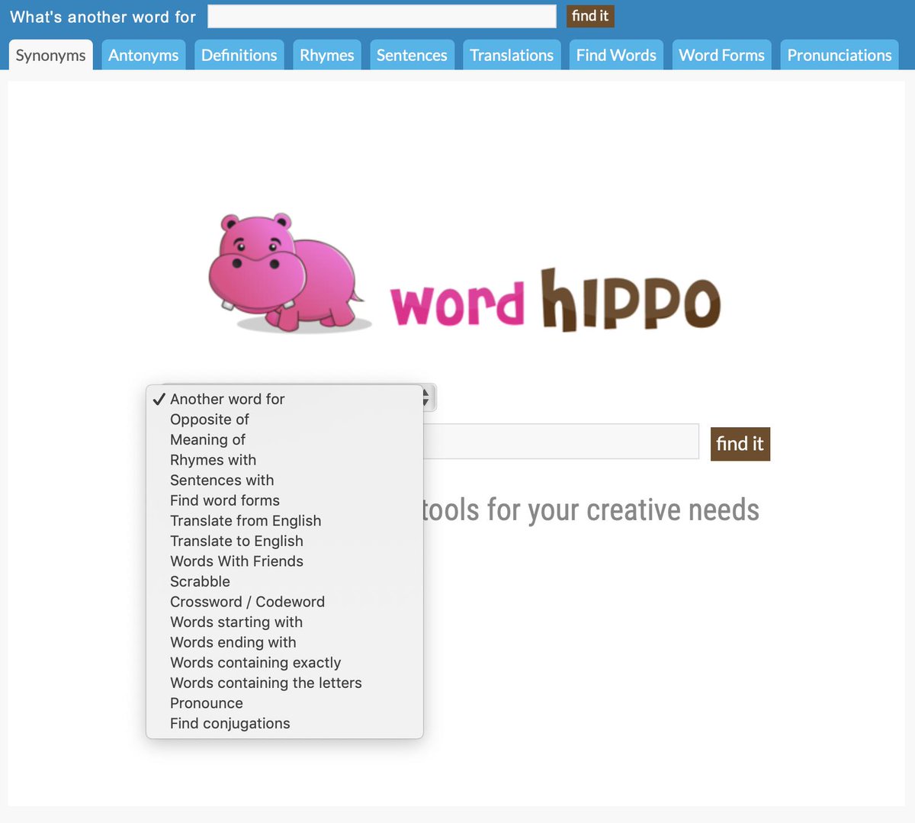Go to the Rhymes tab

click(x=327, y=55)
